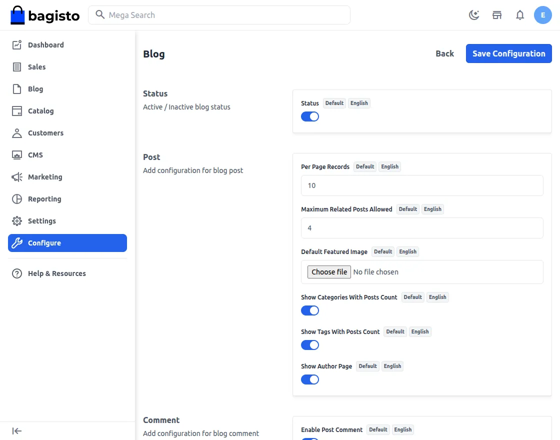Image resolution: width=560 pixels, height=440 pixels.
Task: Toggle Show Author Page switch
Action: [x=309, y=379]
